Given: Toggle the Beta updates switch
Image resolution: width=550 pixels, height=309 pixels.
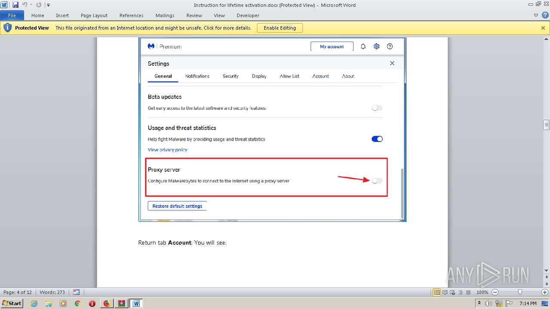Looking at the screenshot, I should (377, 108).
